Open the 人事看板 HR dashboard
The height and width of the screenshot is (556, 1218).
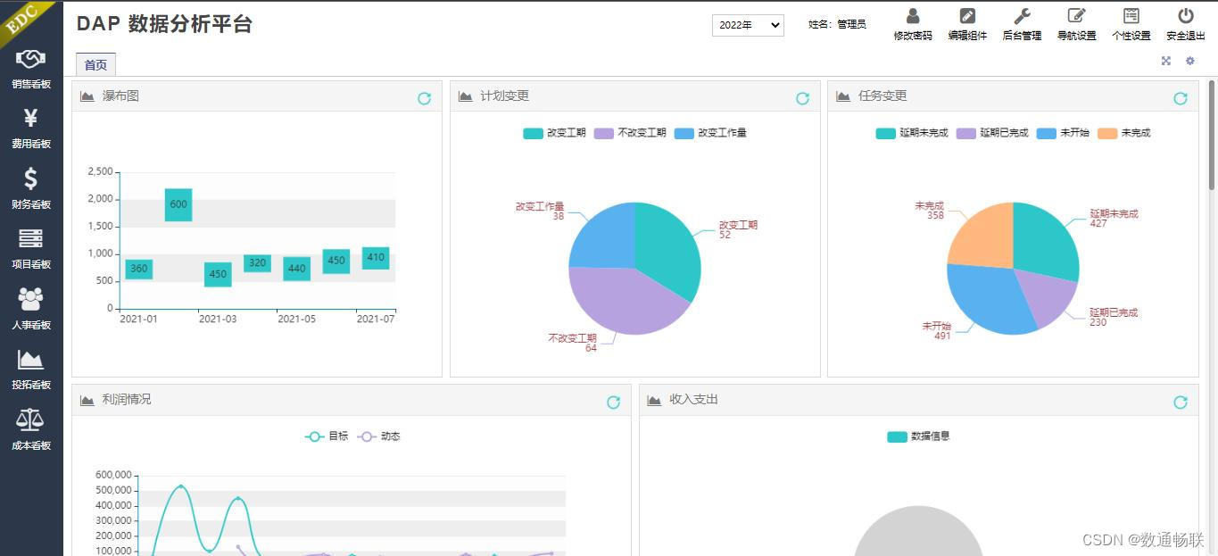(x=31, y=309)
